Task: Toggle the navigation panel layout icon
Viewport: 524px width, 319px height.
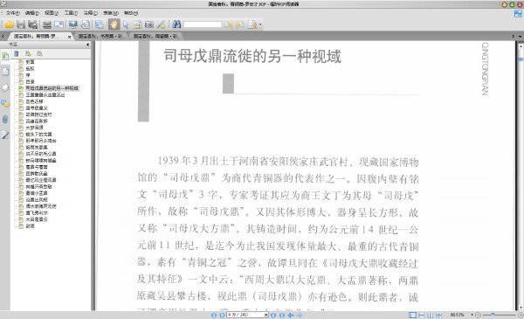Action: pos(100,24)
